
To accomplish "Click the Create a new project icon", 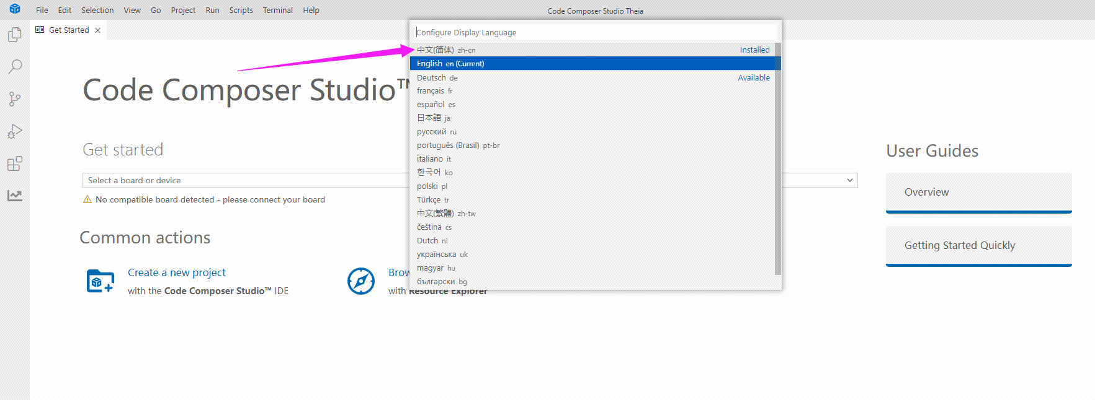I will tap(101, 281).
